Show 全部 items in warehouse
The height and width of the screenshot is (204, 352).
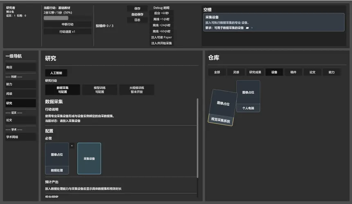pyautogui.click(x=217, y=72)
